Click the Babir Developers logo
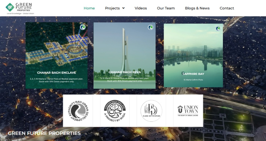Screen dimensions: 266x141 [x=151, y=111]
